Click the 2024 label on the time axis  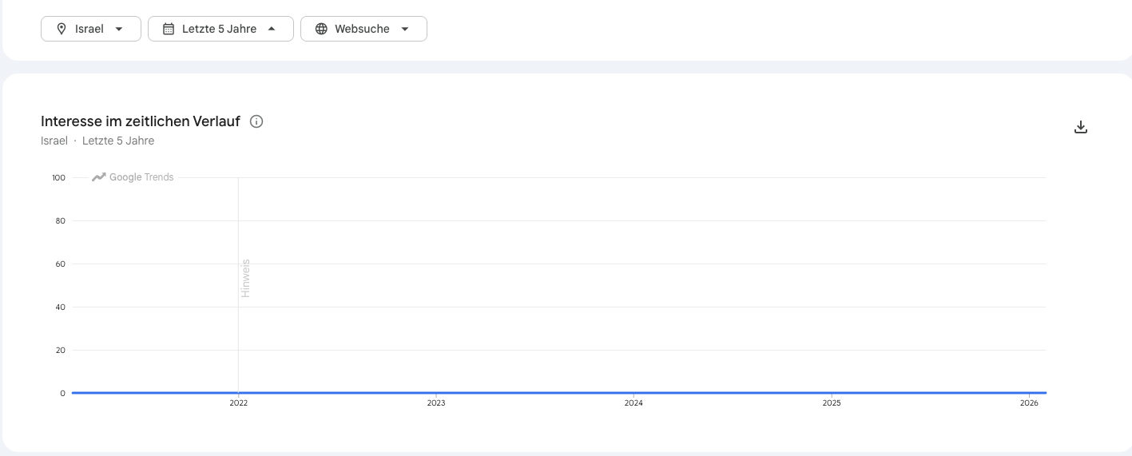(x=634, y=403)
